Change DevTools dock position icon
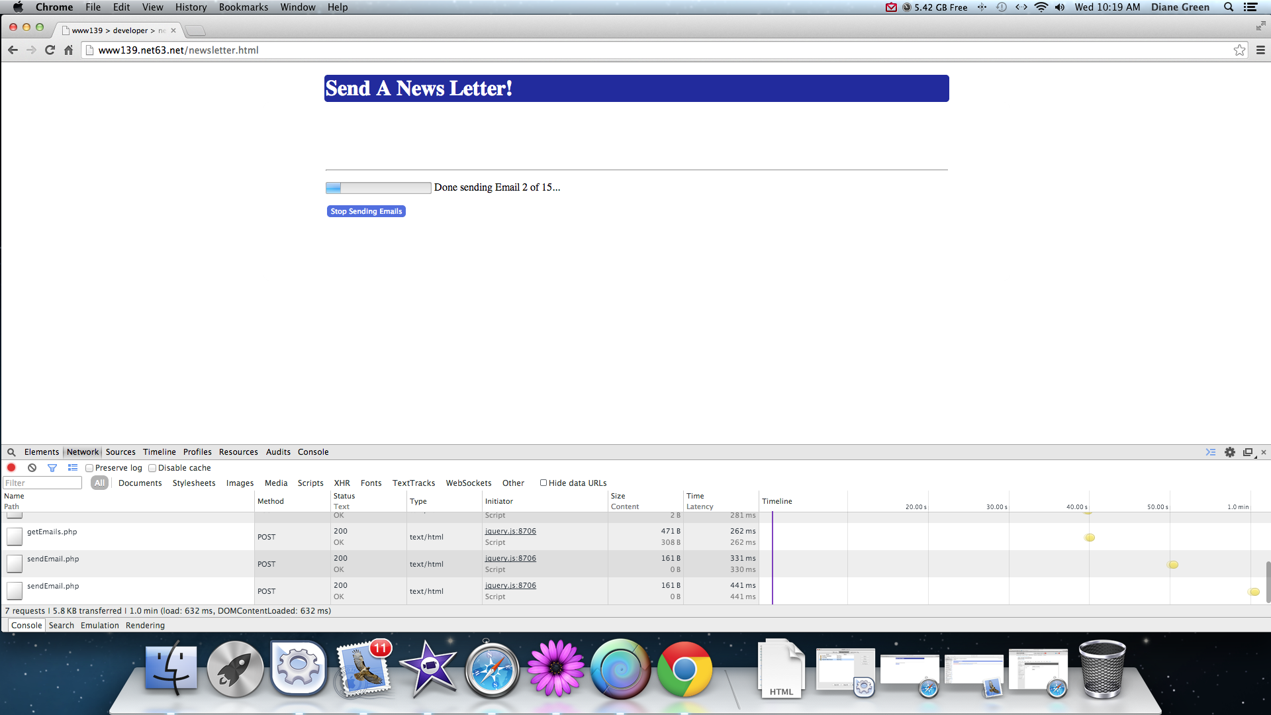Image resolution: width=1271 pixels, height=715 pixels. pos(1248,452)
